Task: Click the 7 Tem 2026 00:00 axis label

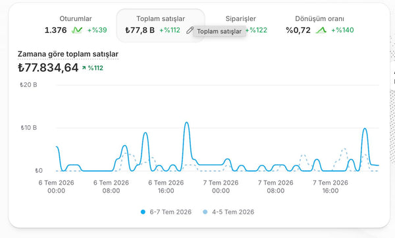Action: click(221, 187)
